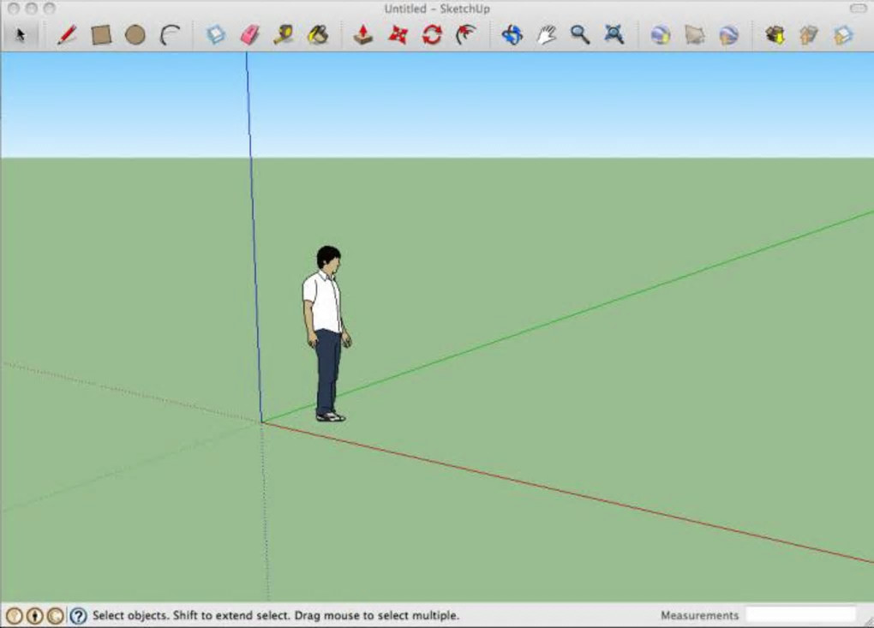
Task: Click the Share Model icon
Action: (810, 35)
